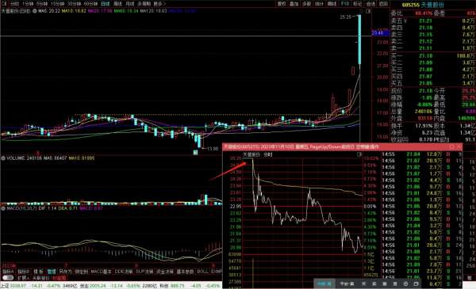Screen dimensions: 476x289
Task: Click the 另存为 save-as button
Action: [65, 272]
